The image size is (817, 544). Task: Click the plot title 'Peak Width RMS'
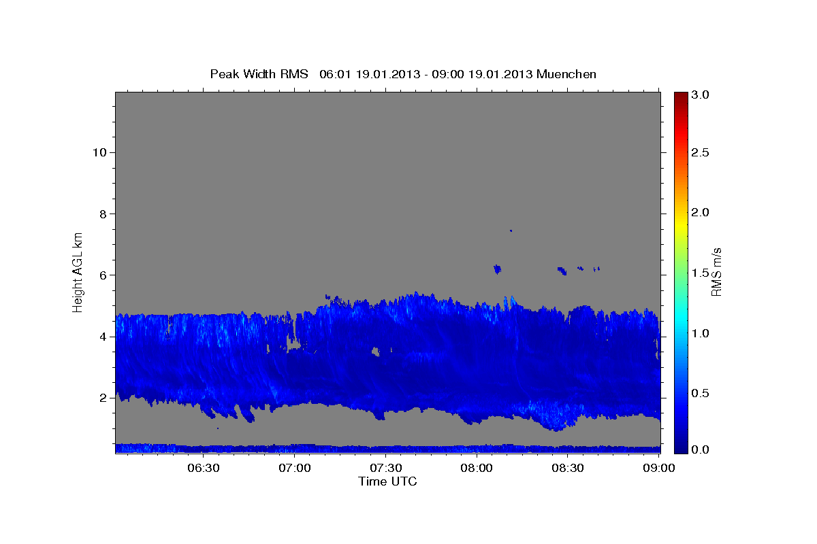[x=259, y=74]
